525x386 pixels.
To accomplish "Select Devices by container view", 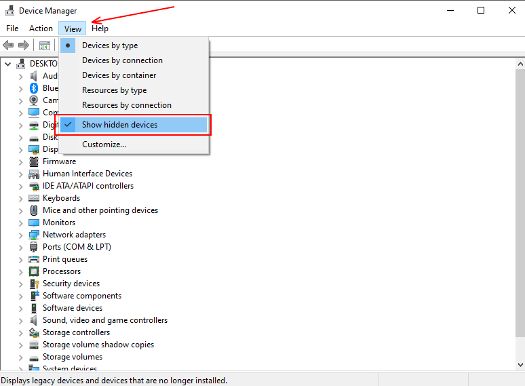I will pyautogui.click(x=134, y=75).
